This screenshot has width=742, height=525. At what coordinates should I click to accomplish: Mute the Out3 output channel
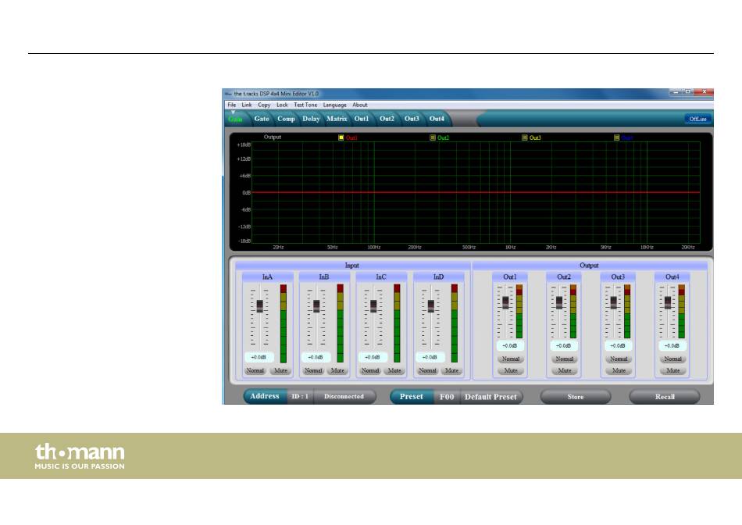[619, 370]
